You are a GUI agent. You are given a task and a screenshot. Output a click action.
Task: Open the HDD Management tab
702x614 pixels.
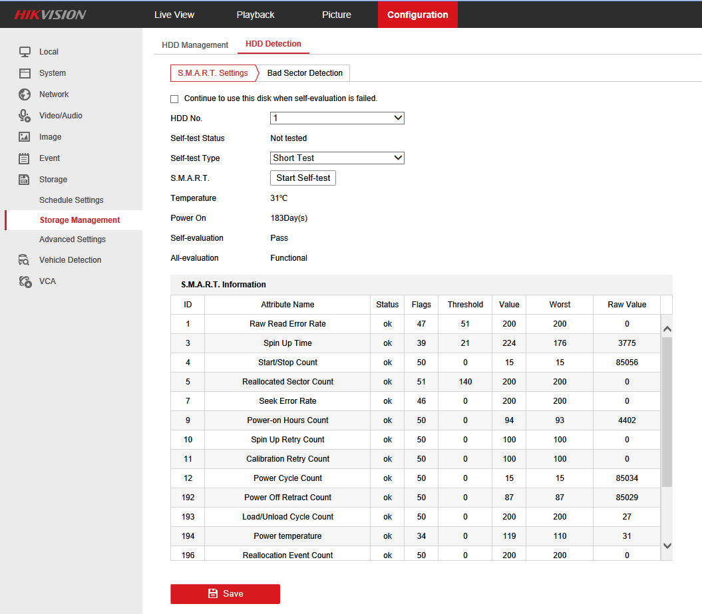tap(195, 45)
